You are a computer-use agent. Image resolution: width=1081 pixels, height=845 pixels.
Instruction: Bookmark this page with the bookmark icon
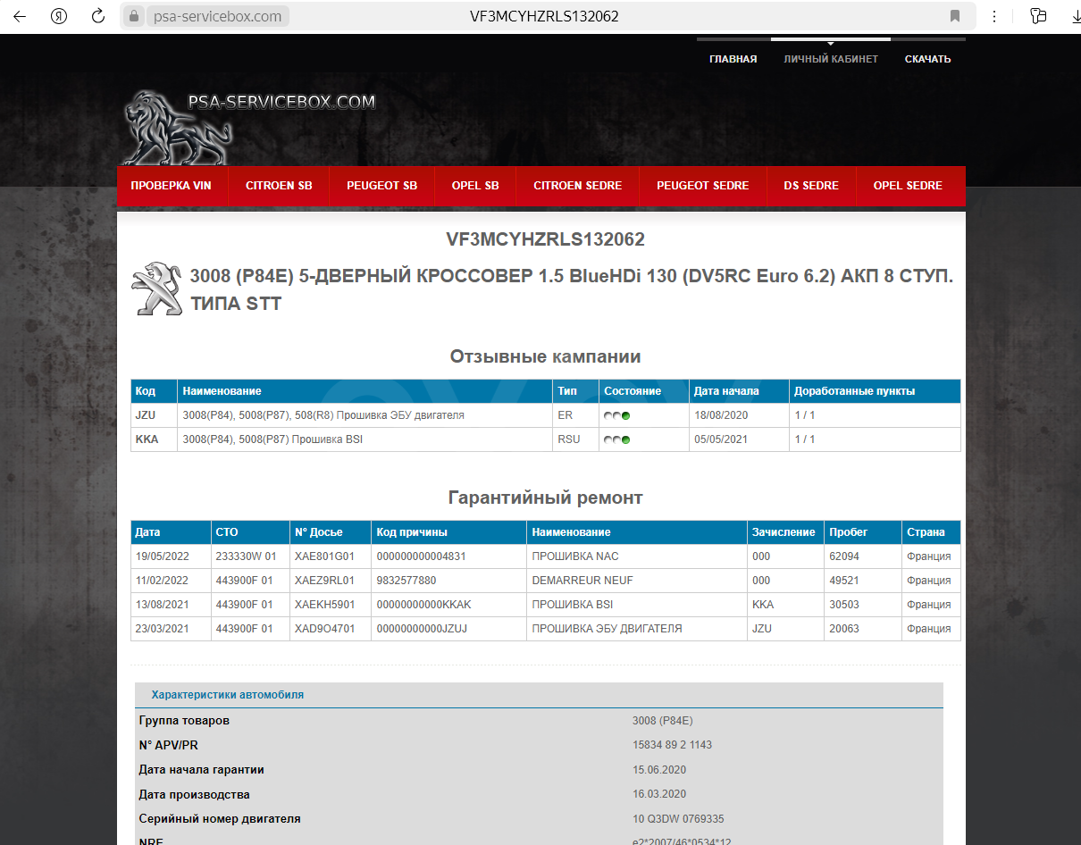[955, 16]
